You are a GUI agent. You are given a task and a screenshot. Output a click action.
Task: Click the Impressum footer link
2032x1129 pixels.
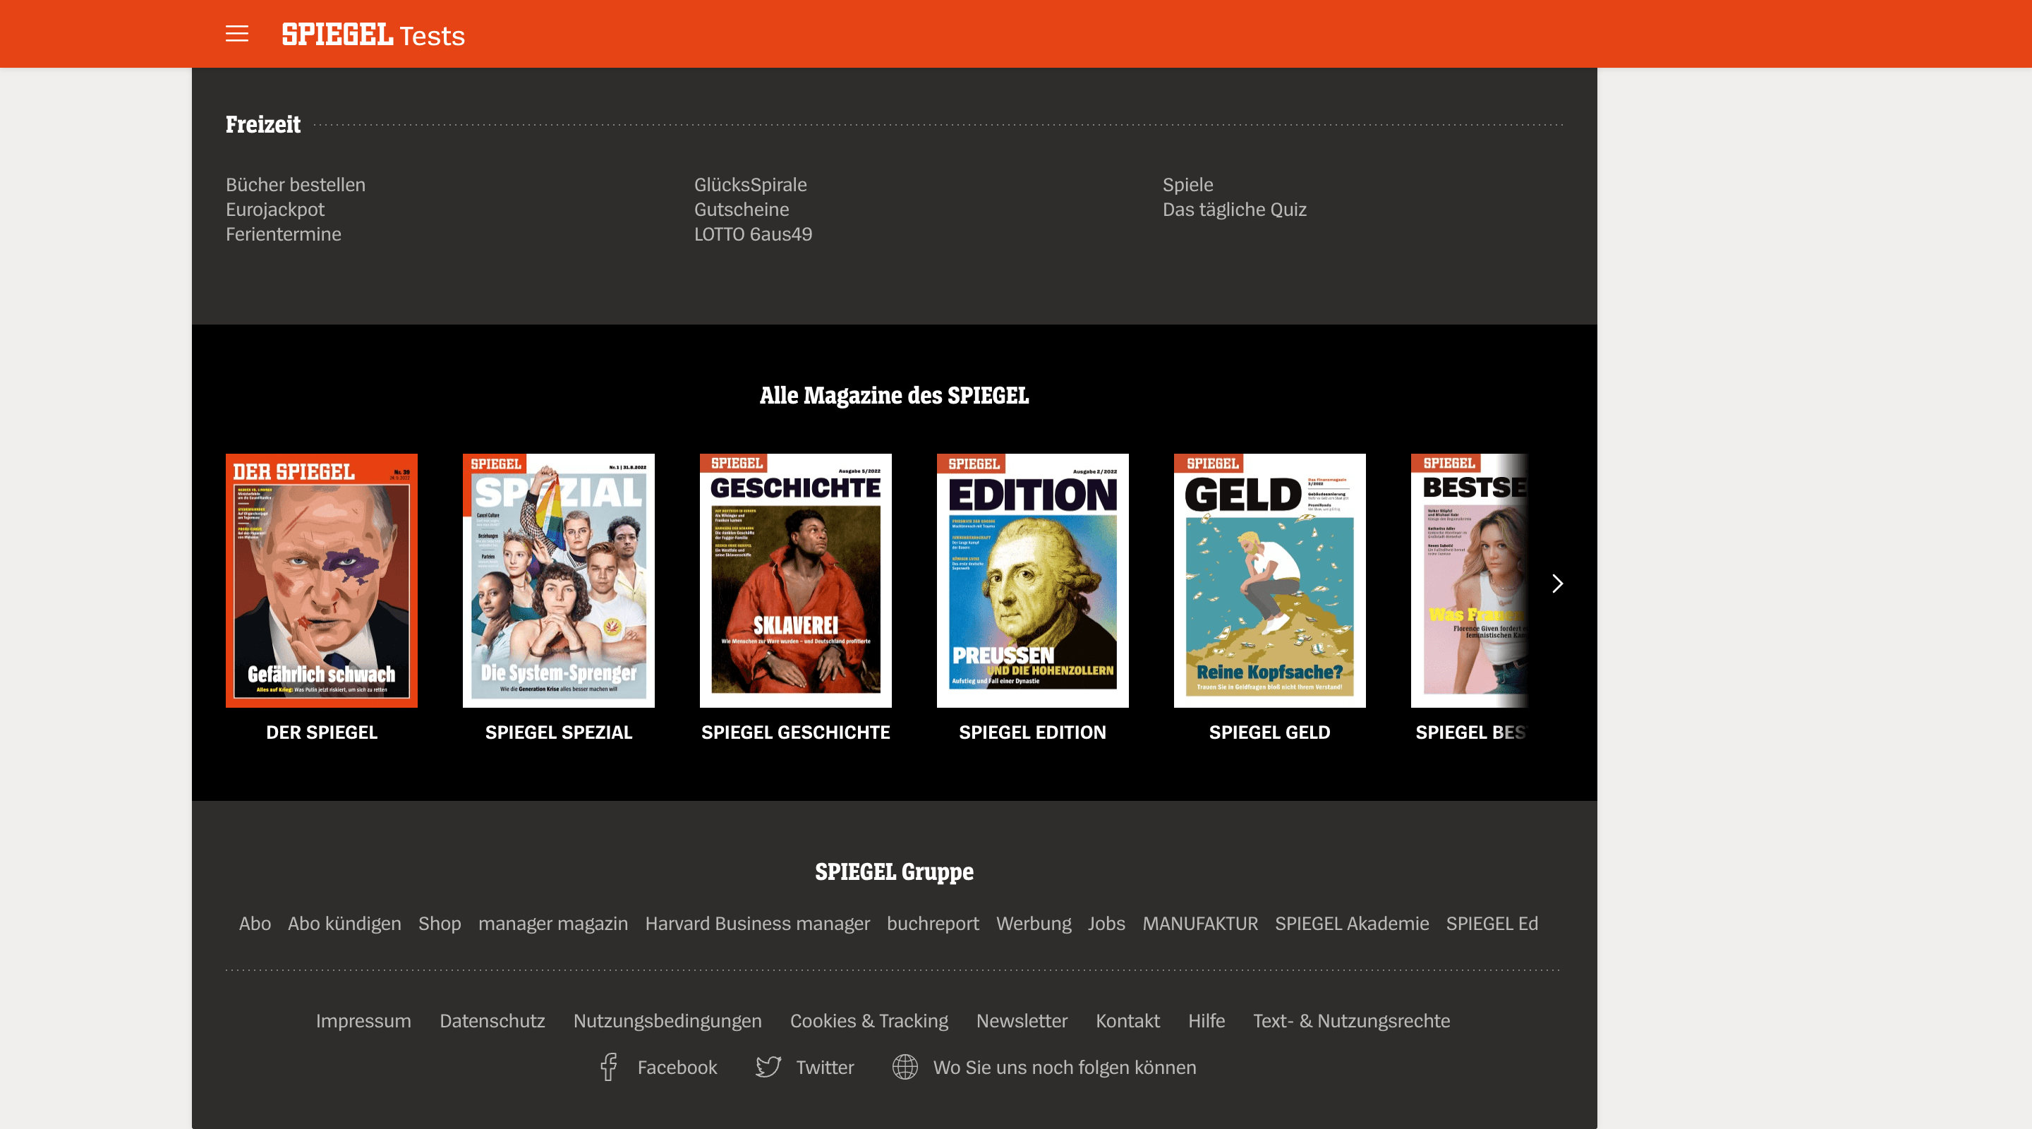364,1020
